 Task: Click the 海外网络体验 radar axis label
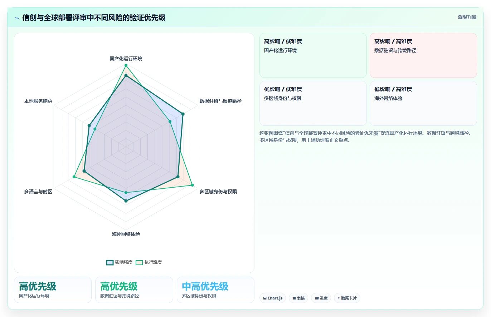(x=126, y=234)
